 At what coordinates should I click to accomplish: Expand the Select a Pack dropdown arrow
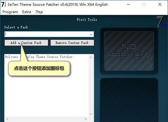(91, 34)
